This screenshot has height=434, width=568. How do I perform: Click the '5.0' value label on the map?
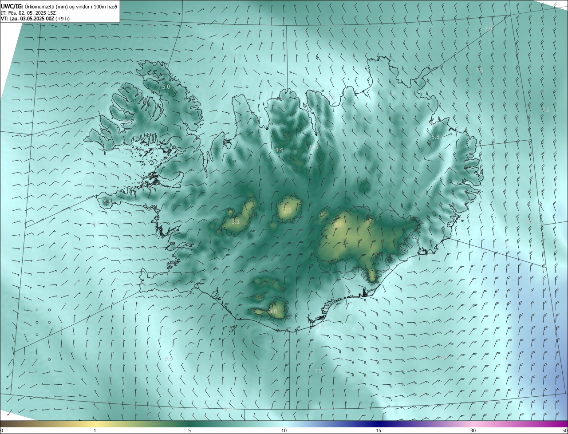[x=166, y=87]
